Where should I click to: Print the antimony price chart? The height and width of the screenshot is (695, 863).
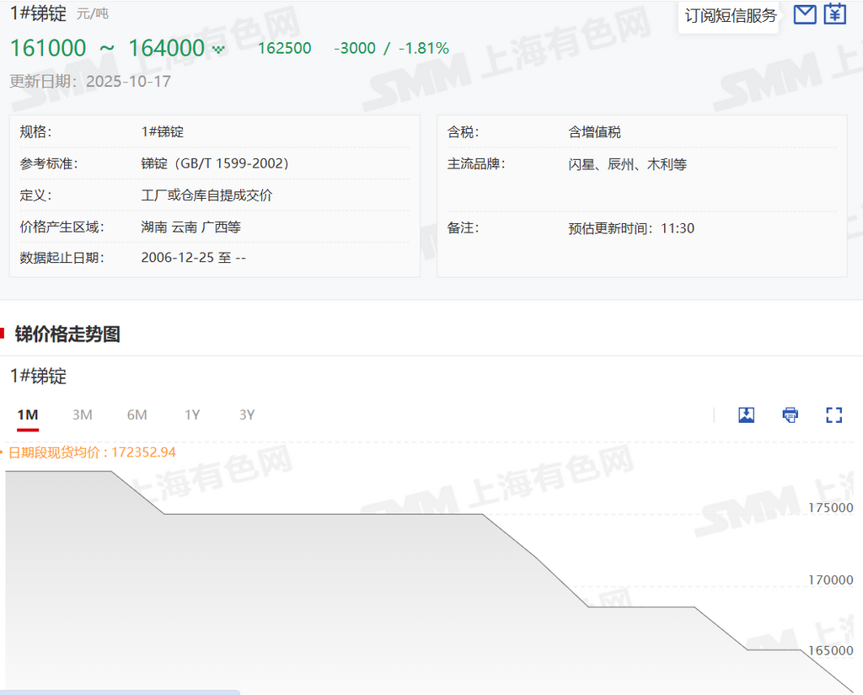[x=790, y=414]
